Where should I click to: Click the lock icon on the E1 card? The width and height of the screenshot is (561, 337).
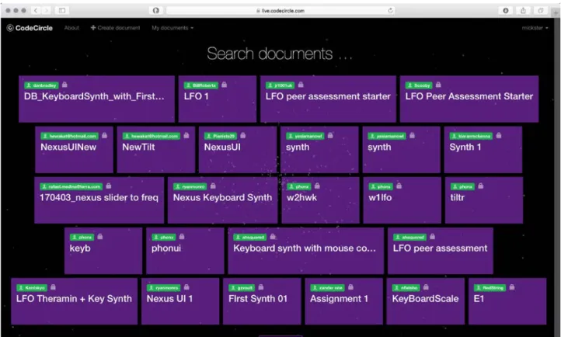tap(512, 287)
